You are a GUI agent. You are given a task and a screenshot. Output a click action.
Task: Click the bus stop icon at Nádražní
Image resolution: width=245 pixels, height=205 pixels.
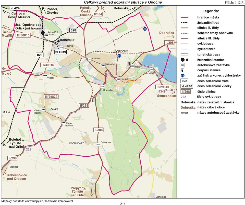click(x=104, y=65)
